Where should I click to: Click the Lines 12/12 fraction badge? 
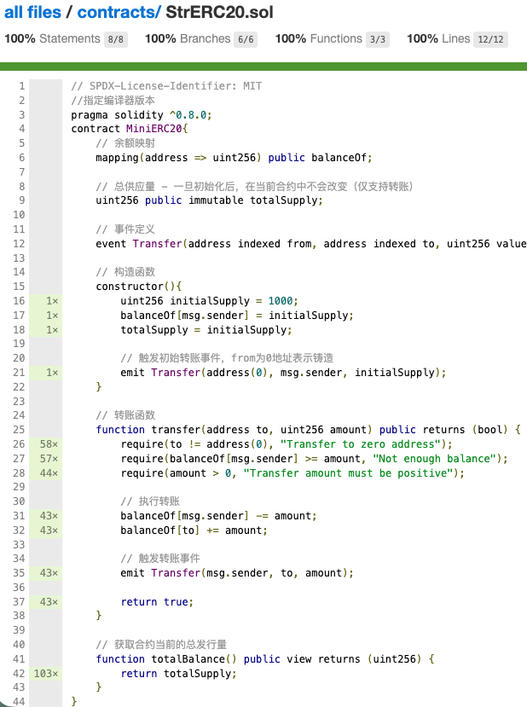tap(490, 39)
